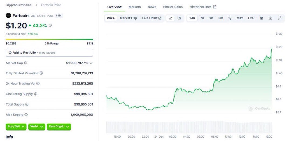The image size is (287, 141).
Task: Open the calendar date range picker
Action: [262, 18]
